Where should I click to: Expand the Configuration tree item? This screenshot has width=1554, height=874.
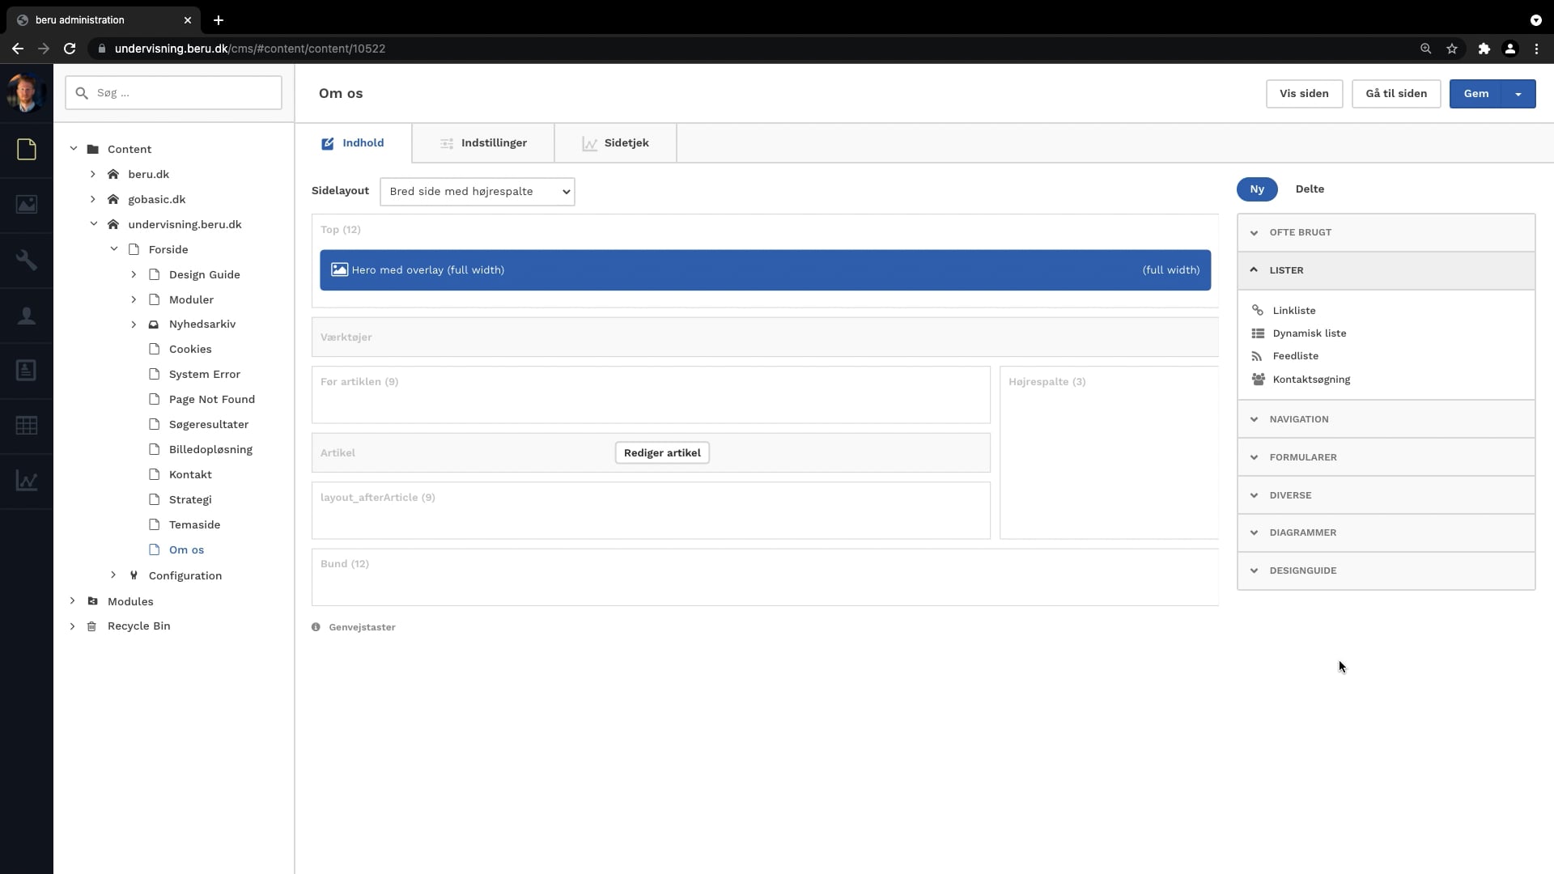[x=112, y=575]
